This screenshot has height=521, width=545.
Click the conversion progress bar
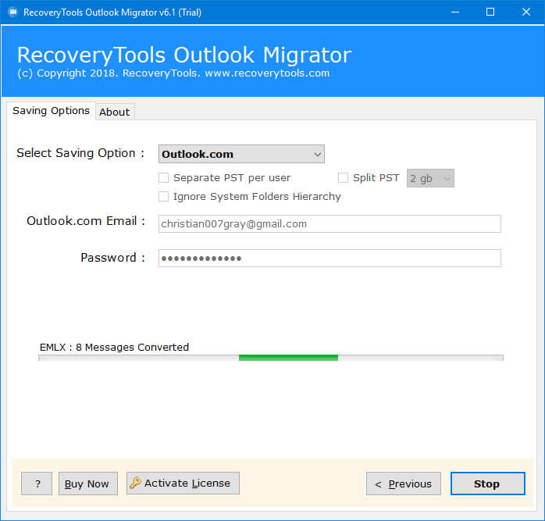pyautogui.click(x=271, y=358)
